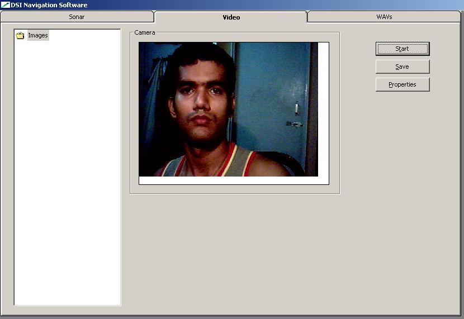Select the Video tab

(x=231, y=17)
